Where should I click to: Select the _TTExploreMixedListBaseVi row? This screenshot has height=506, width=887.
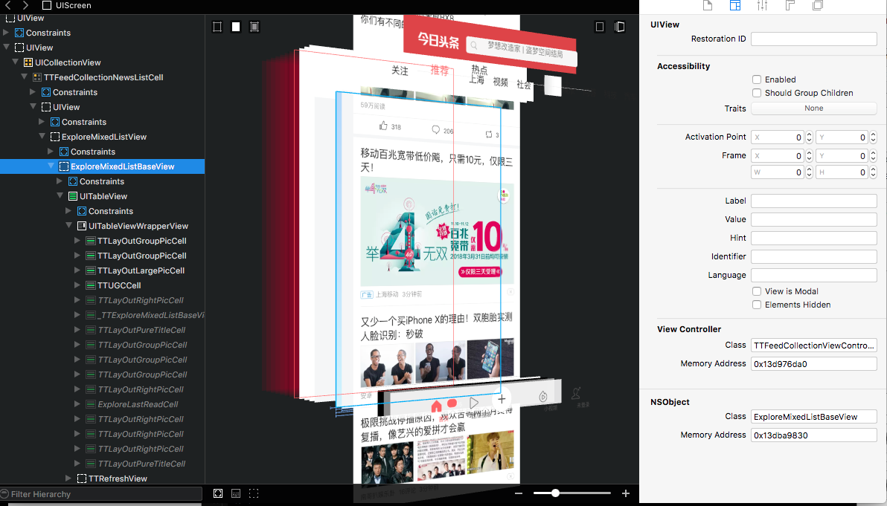(103, 315)
